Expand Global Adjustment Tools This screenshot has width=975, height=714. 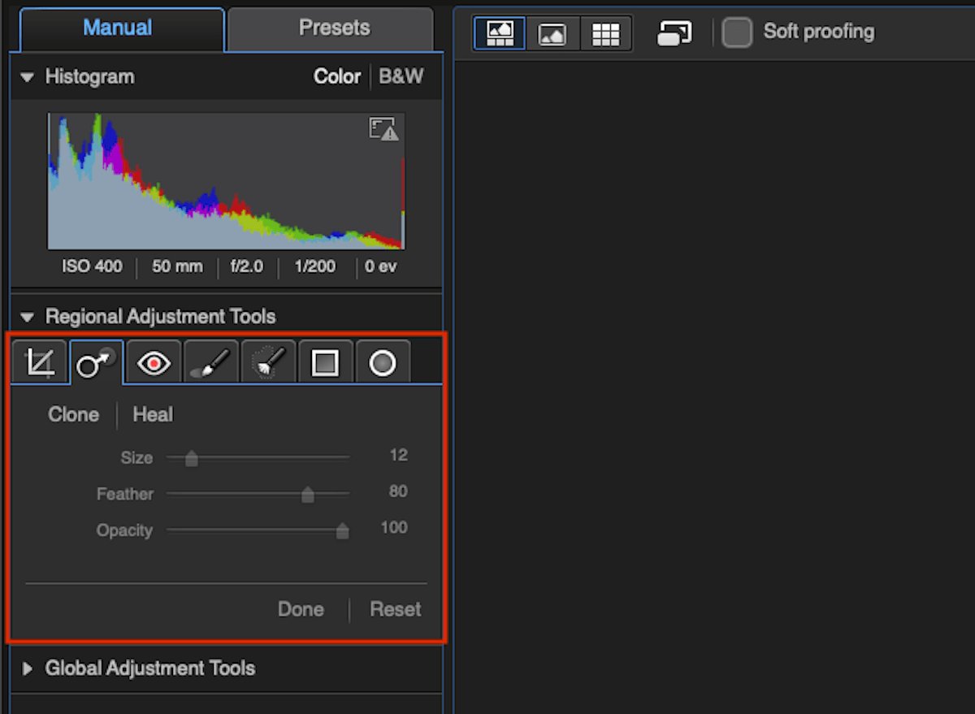pyautogui.click(x=27, y=668)
